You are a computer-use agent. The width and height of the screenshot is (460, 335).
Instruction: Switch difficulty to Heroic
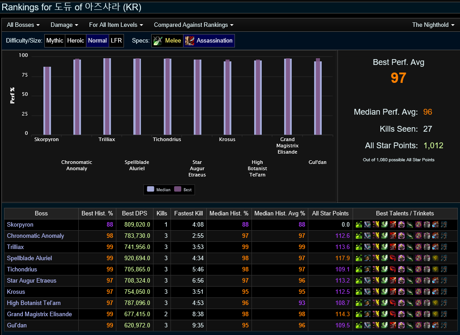[75, 40]
